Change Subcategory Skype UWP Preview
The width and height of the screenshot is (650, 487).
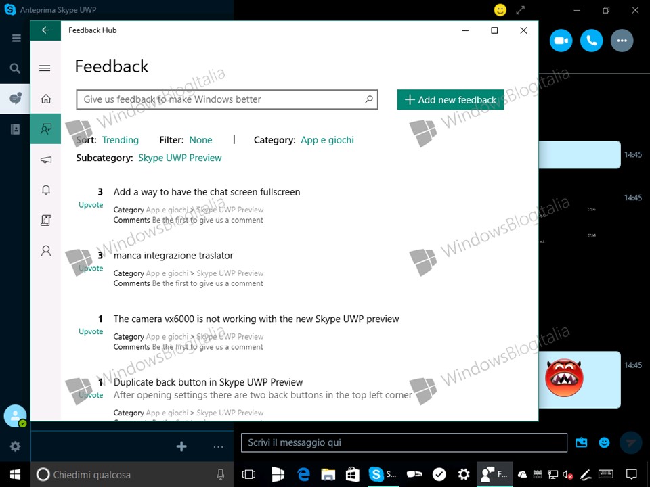(179, 158)
